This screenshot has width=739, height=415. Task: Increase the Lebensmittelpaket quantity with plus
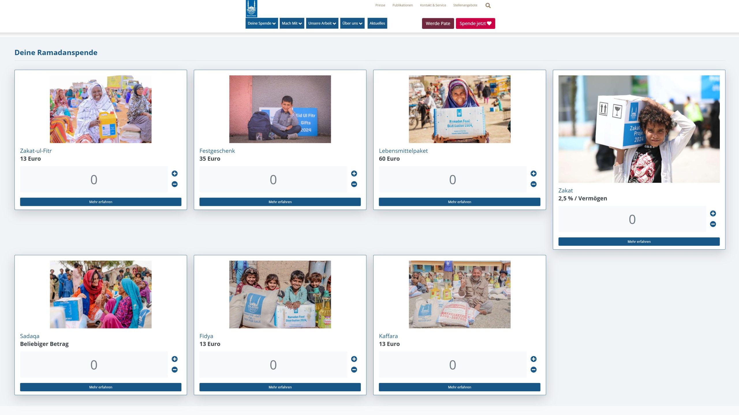[x=534, y=173]
